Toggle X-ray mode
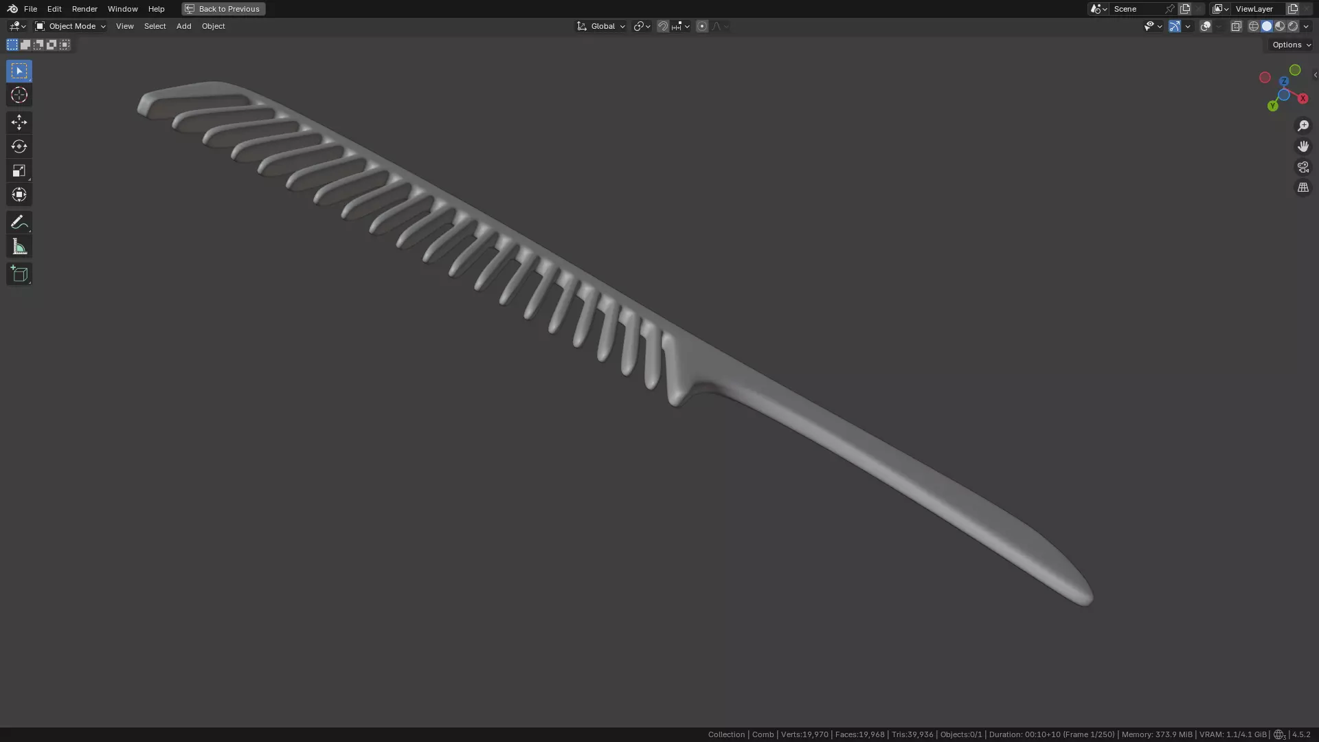 coord(1237,26)
